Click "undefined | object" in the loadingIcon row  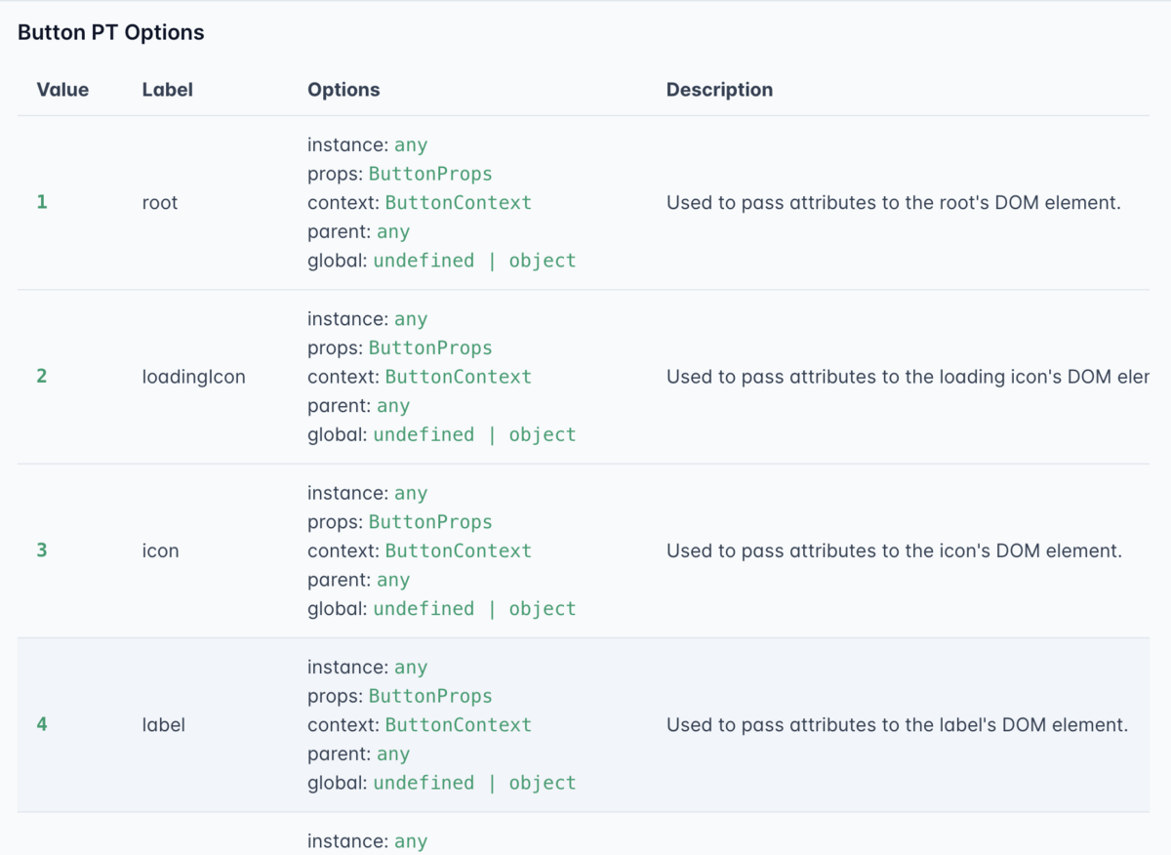tap(474, 434)
